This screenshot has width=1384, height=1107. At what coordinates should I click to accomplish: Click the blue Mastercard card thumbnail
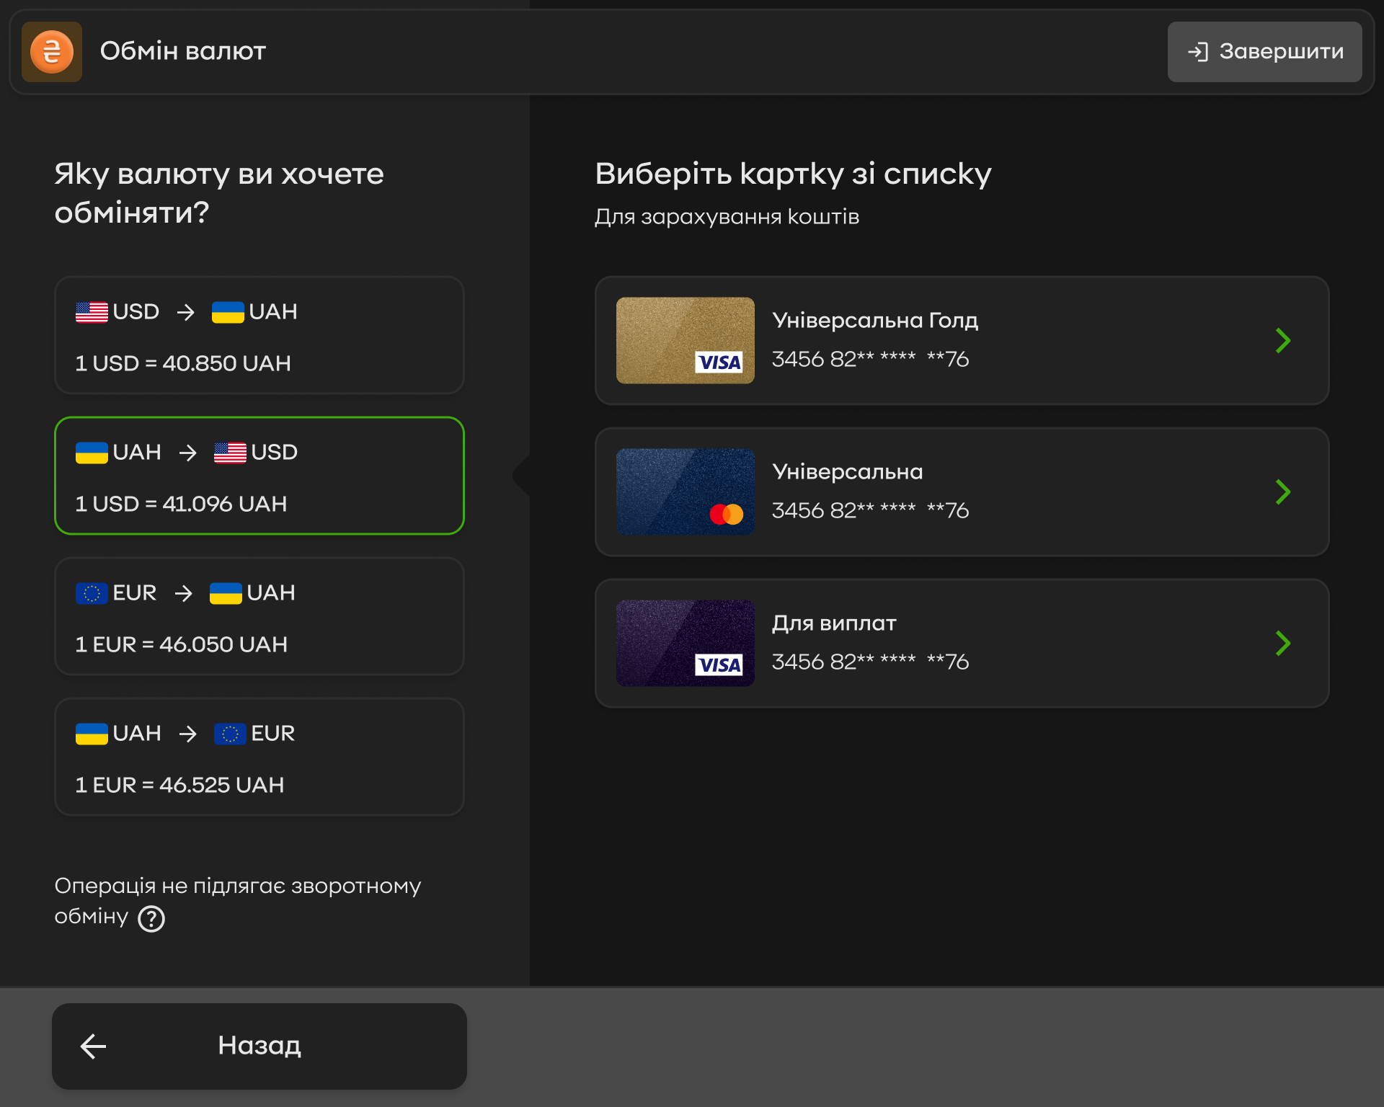click(686, 492)
